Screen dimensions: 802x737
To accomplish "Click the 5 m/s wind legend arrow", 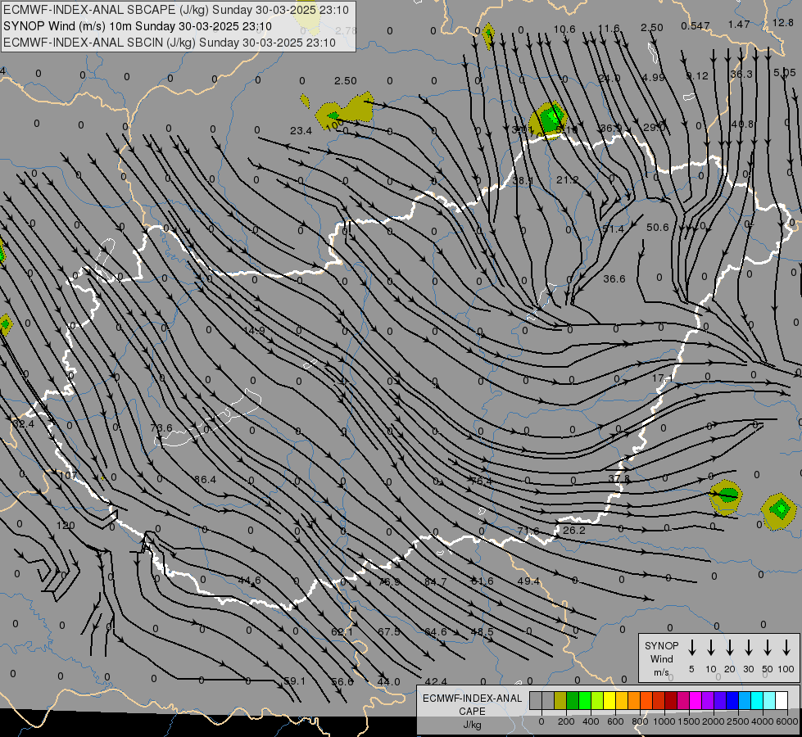I will (691, 648).
